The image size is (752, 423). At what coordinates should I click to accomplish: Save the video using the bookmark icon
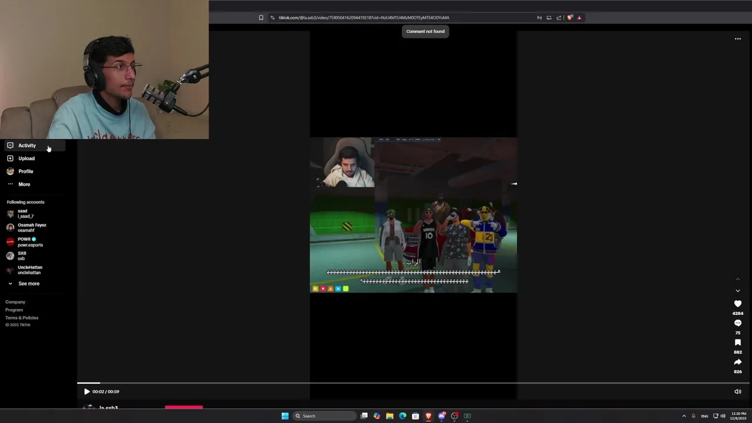click(738, 343)
